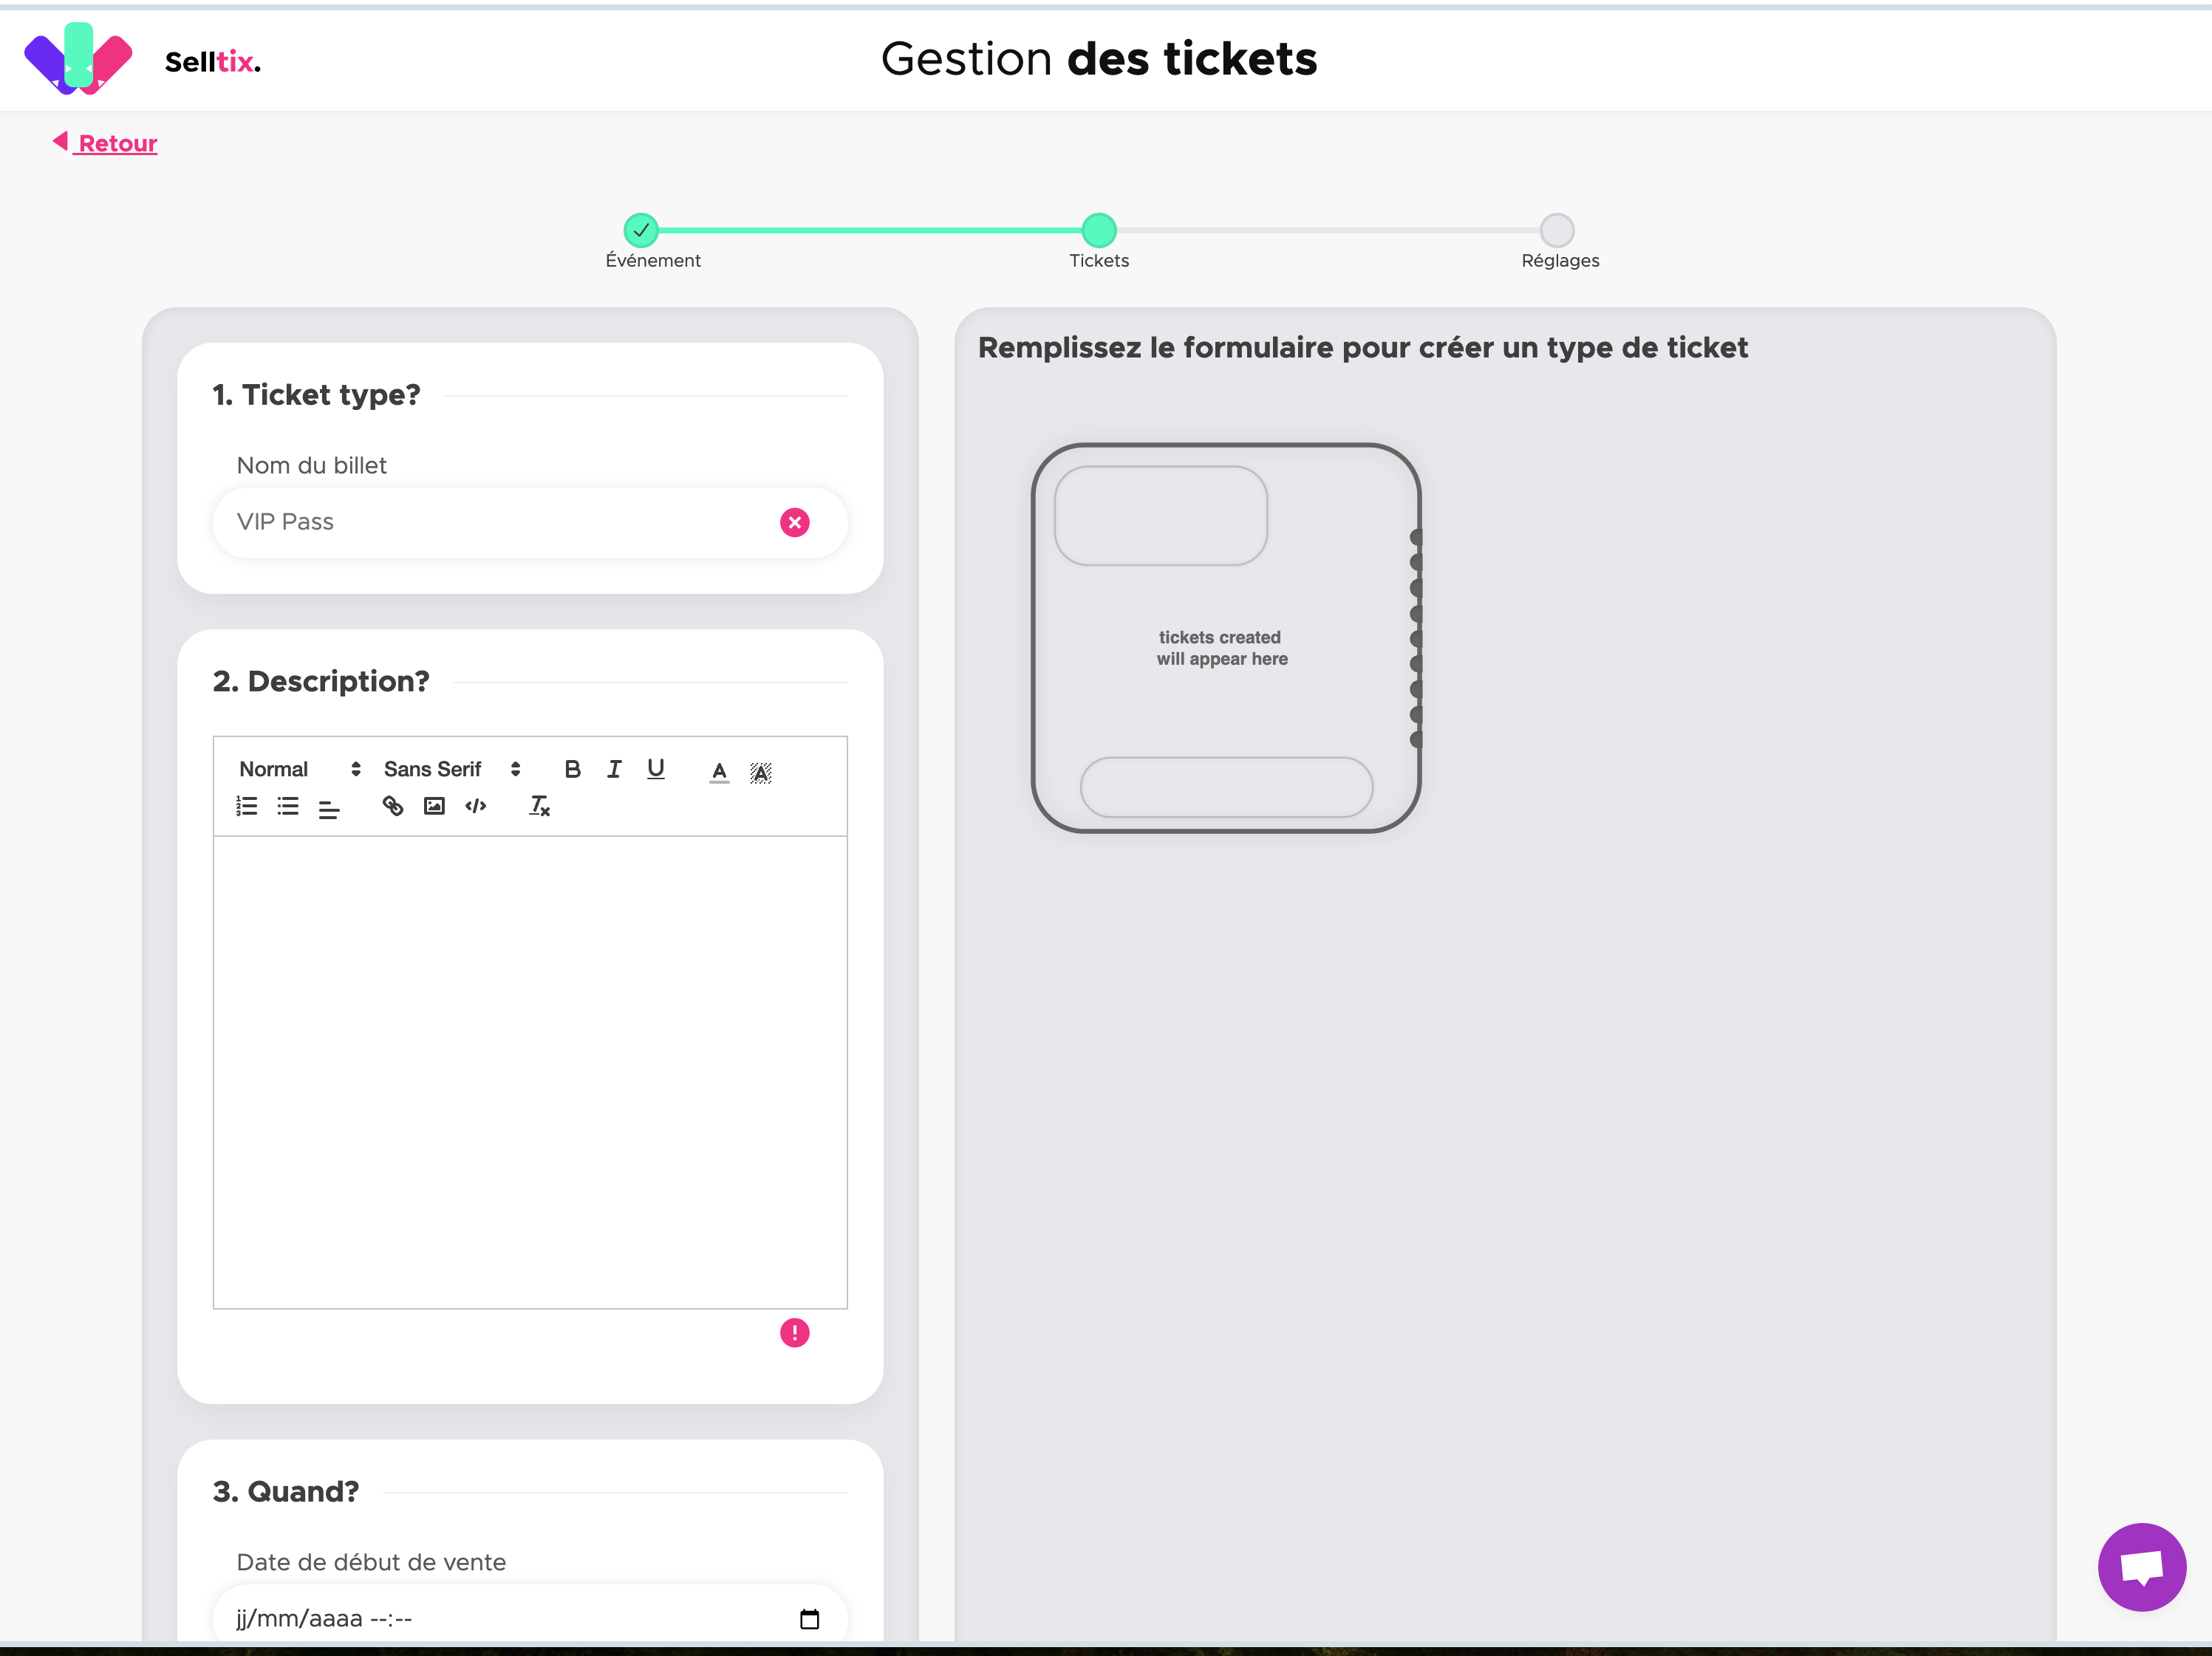
Task: Open the calendar date picker icon
Action: 810,1619
